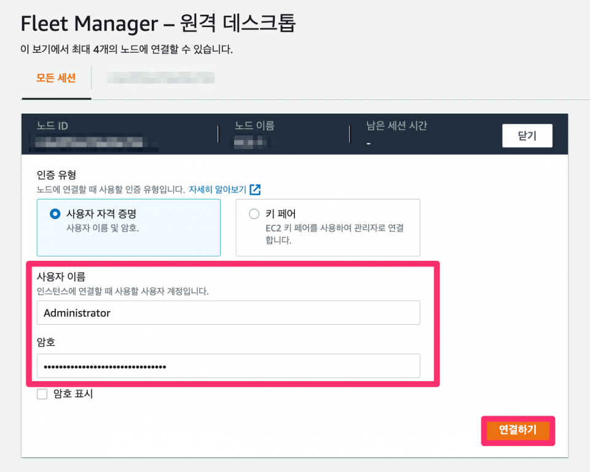Select the 사용자 자격 증명 radio button

(x=55, y=214)
